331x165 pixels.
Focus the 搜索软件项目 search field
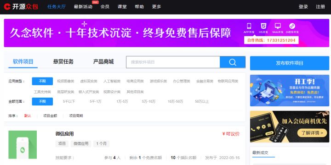coord(173,62)
